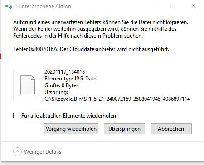Screen dimensions: 204x165
Task: Select the file name 20201117_154013
Action: 64,72
